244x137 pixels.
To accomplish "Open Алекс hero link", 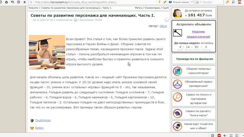I will click(x=39, y=128).
